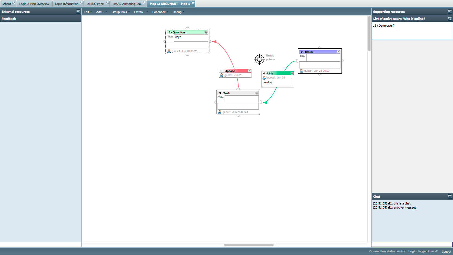The width and height of the screenshot is (453, 255).
Task: Collapse the Supporting resources panel
Action: point(449,11)
